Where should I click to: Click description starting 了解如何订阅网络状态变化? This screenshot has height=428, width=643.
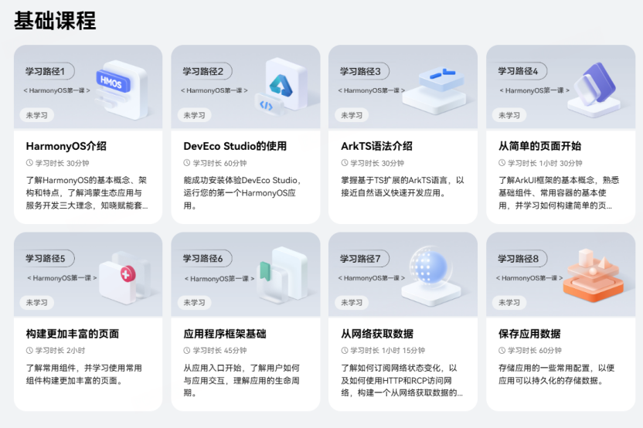[402, 380]
